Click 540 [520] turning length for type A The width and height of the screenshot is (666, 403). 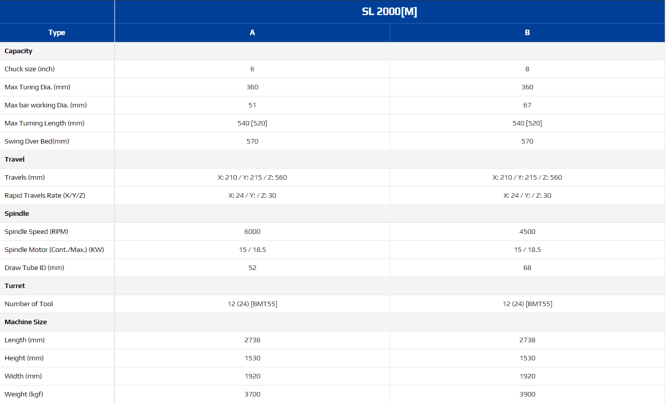(252, 123)
